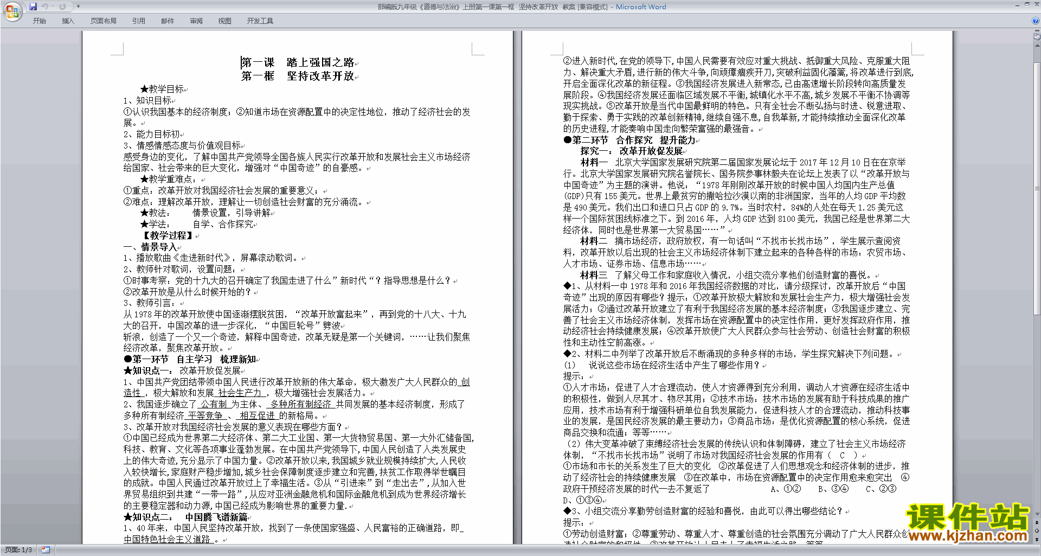
Task: Click ●第一环节 自主学习 梳理新知 heading
Action: pos(190,359)
